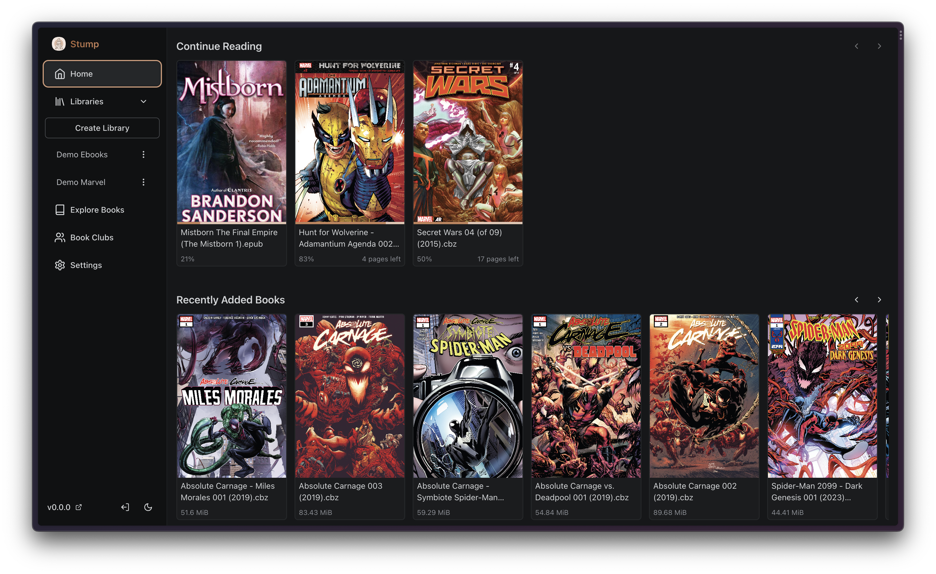Select the Home navigation item
Viewport: 936px width, 574px height.
click(102, 73)
